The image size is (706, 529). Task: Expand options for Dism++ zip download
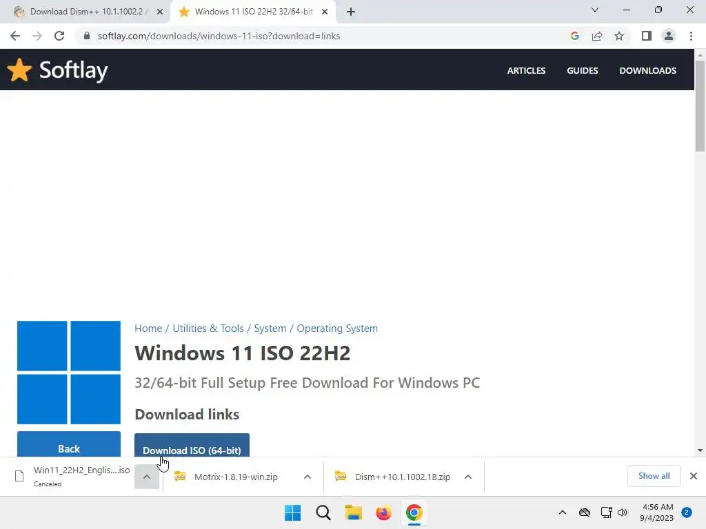point(468,477)
